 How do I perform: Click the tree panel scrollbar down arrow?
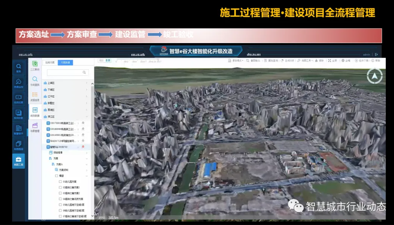point(92,216)
